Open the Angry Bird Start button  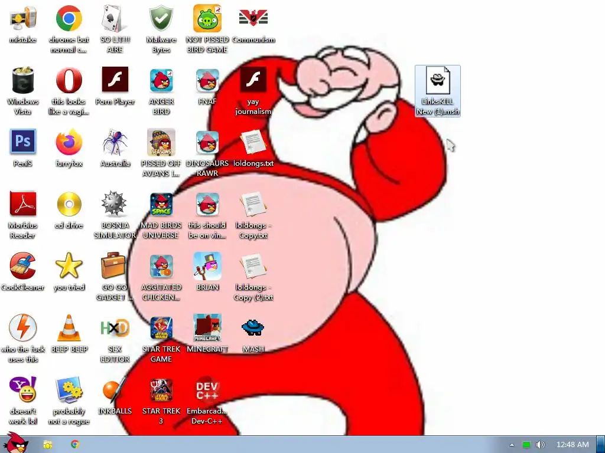15,443
